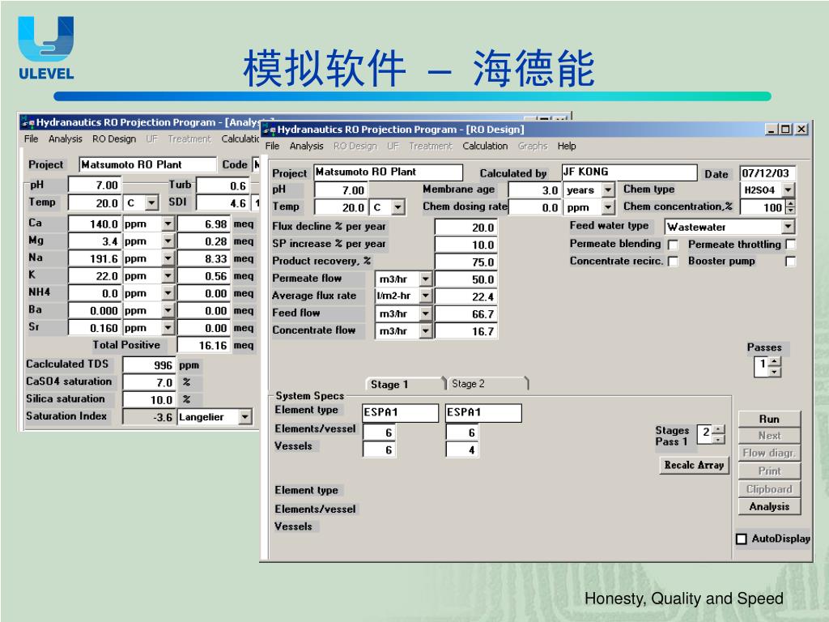The image size is (829, 622).
Task: Click the greyed Next button
Action: tap(769, 436)
